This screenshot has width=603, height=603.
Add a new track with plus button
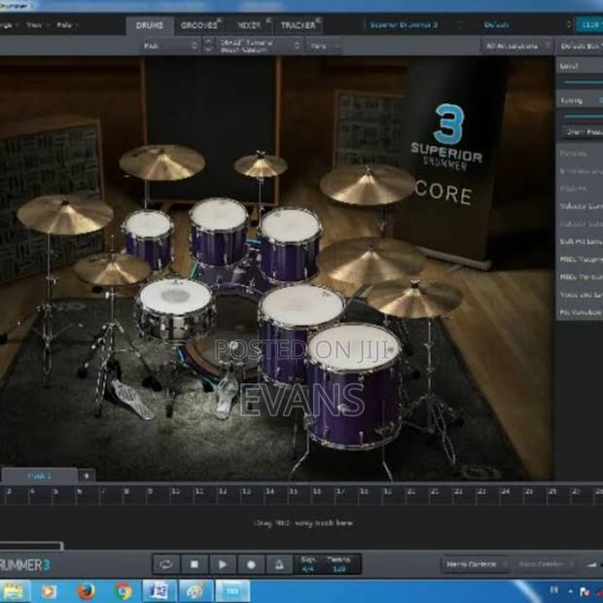pos(87,476)
